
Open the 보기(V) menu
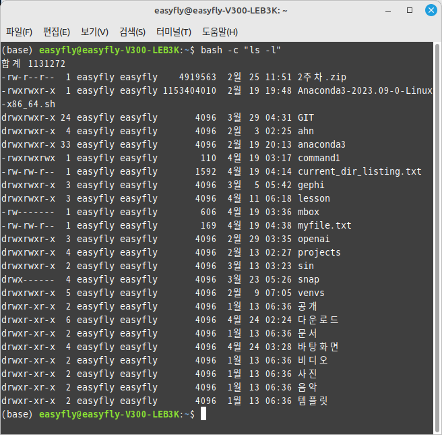pos(94,32)
